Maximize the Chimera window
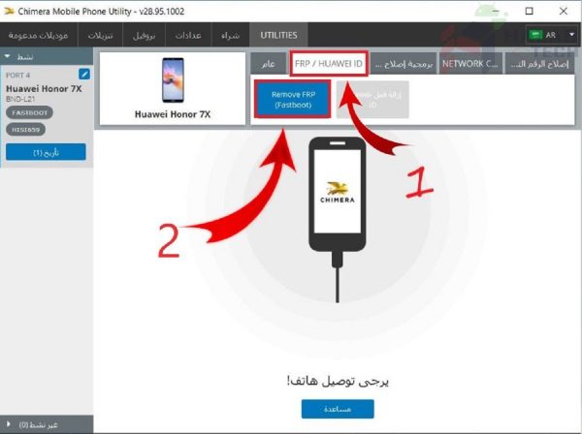 [x=529, y=11]
